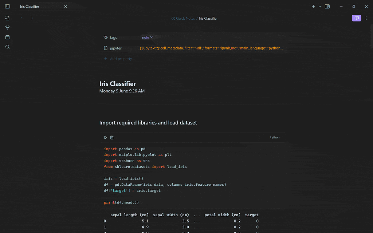The width and height of the screenshot is (373, 233).
Task: Close the Iris Classifier tab
Action: pos(65,6)
